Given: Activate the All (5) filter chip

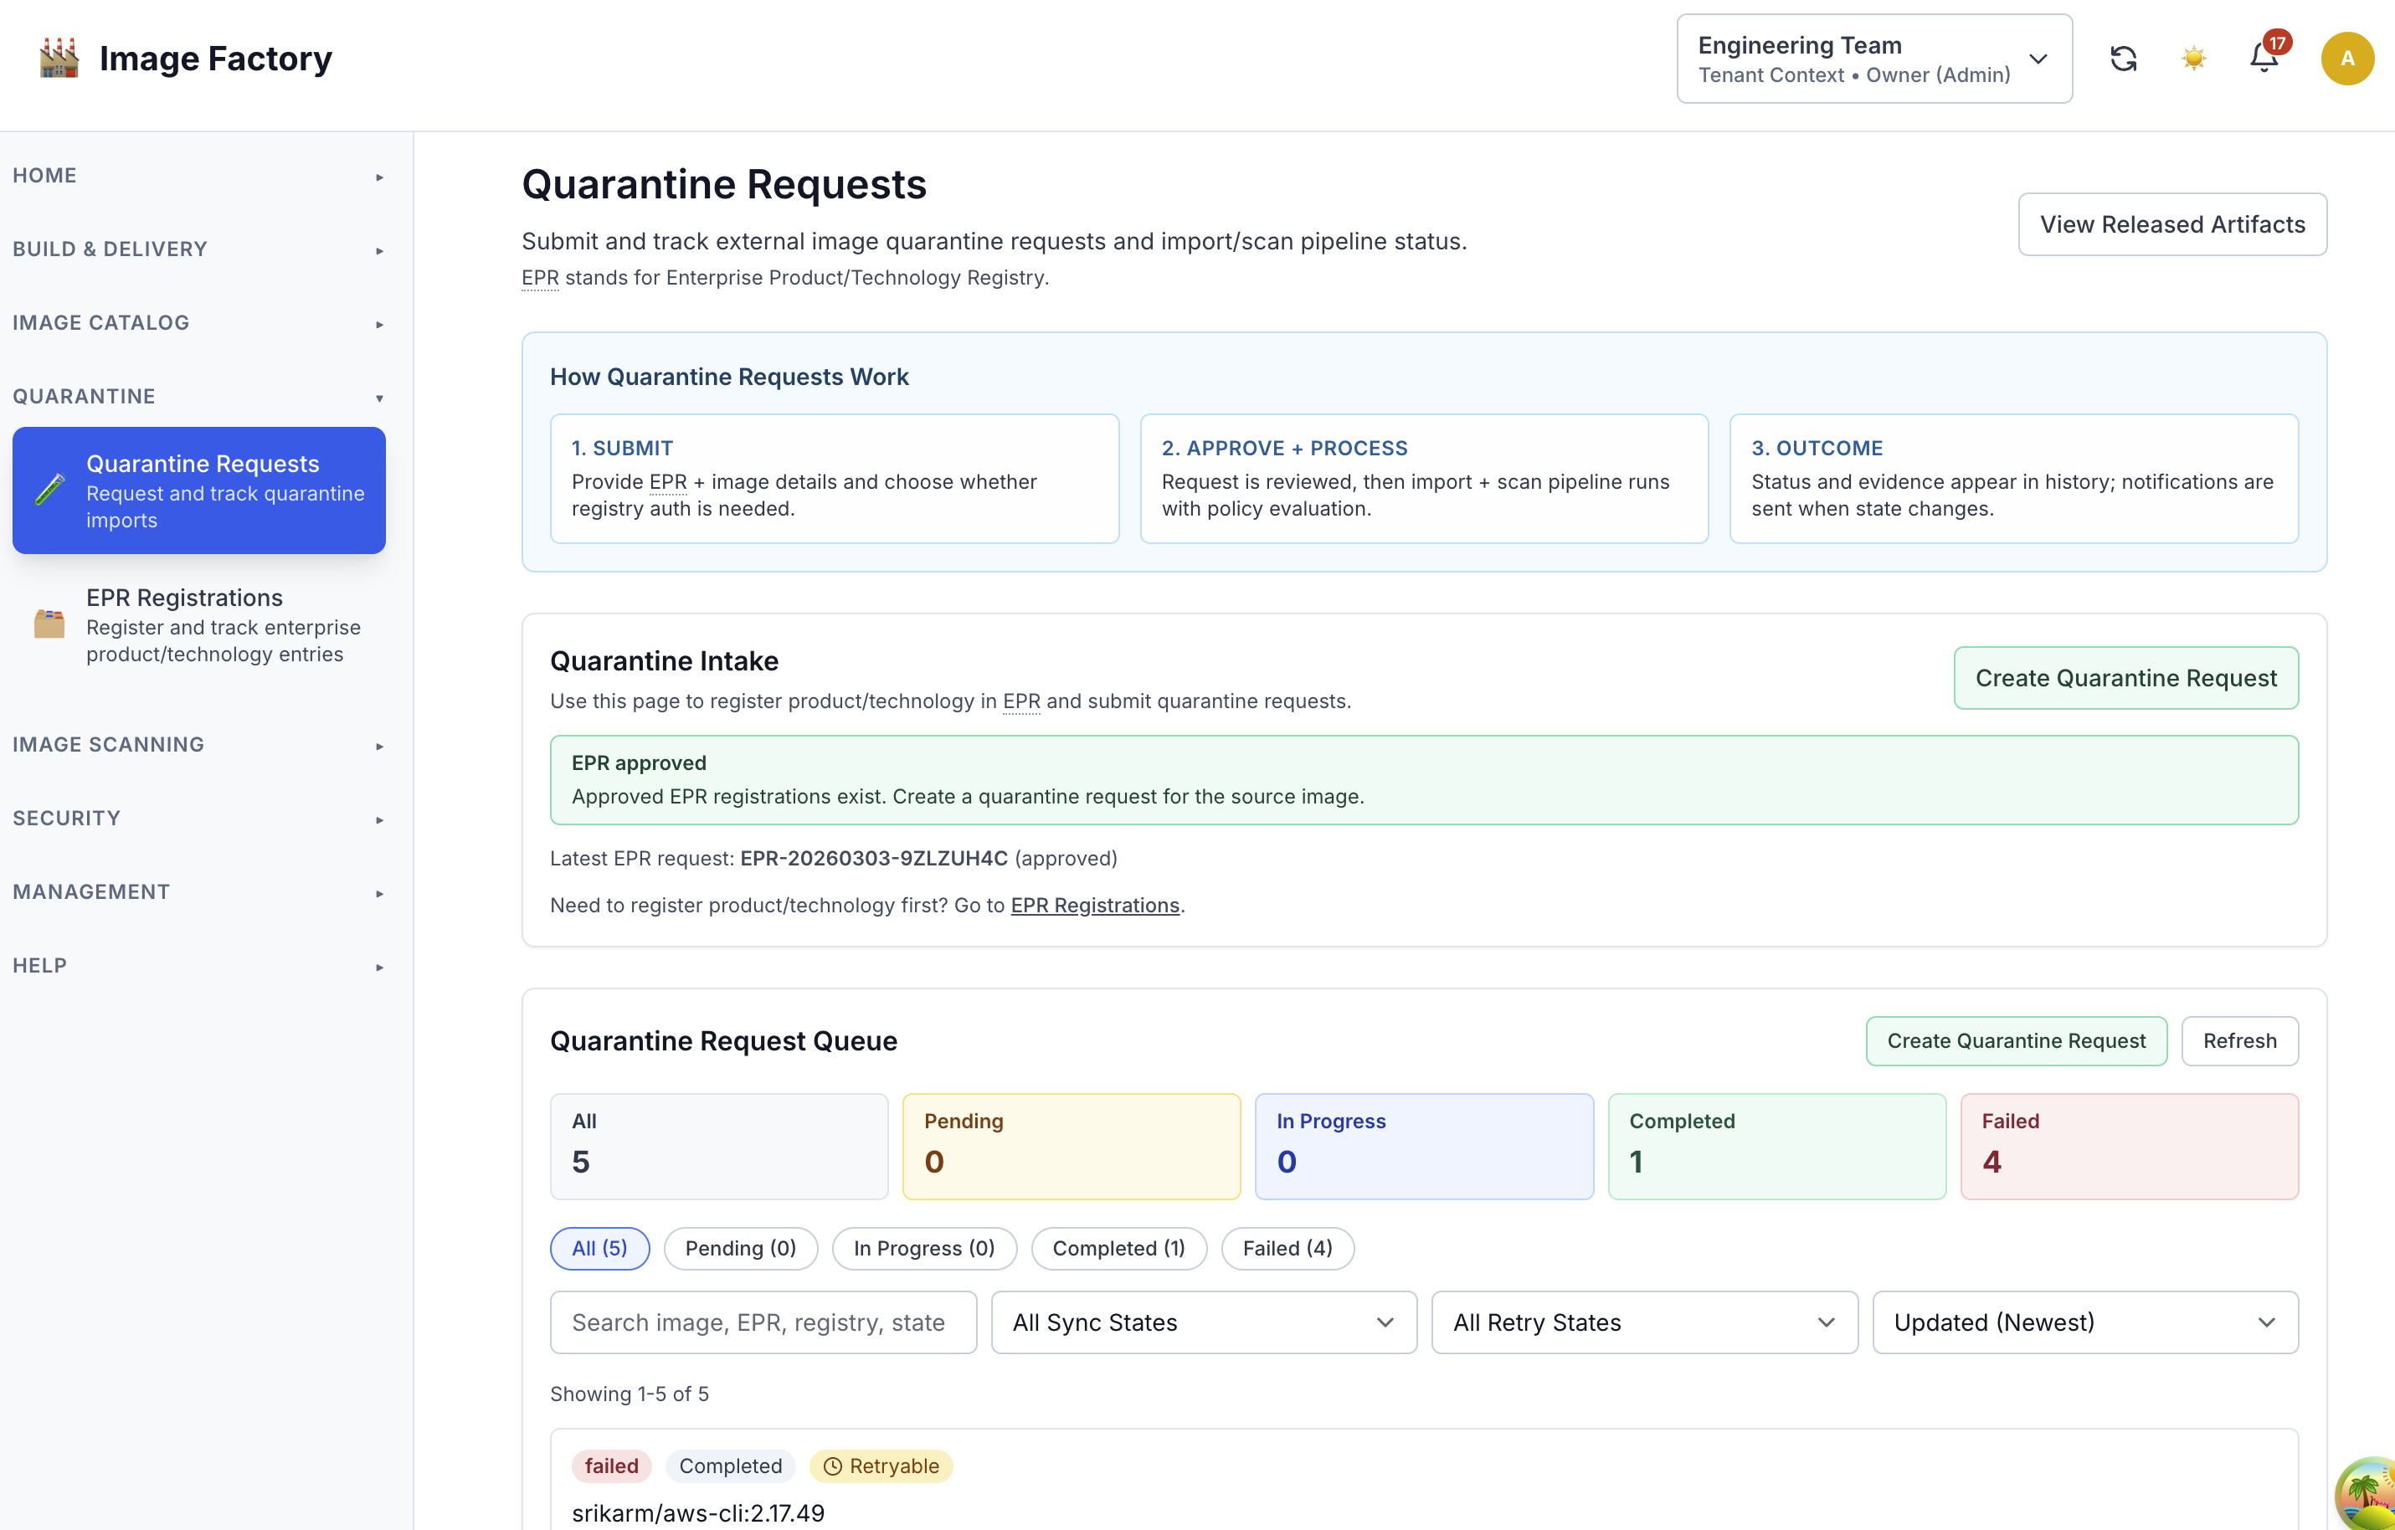Looking at the screenshot, I should tap(599, 1248).
